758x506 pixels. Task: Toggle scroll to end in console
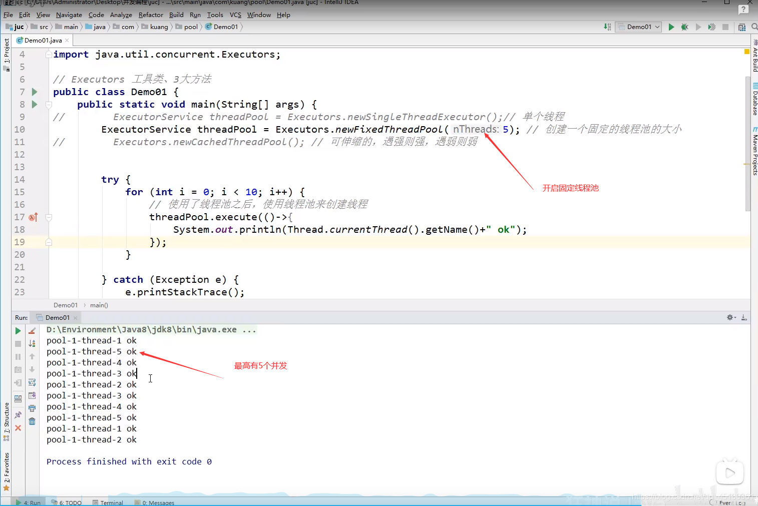tap(32, 395)
